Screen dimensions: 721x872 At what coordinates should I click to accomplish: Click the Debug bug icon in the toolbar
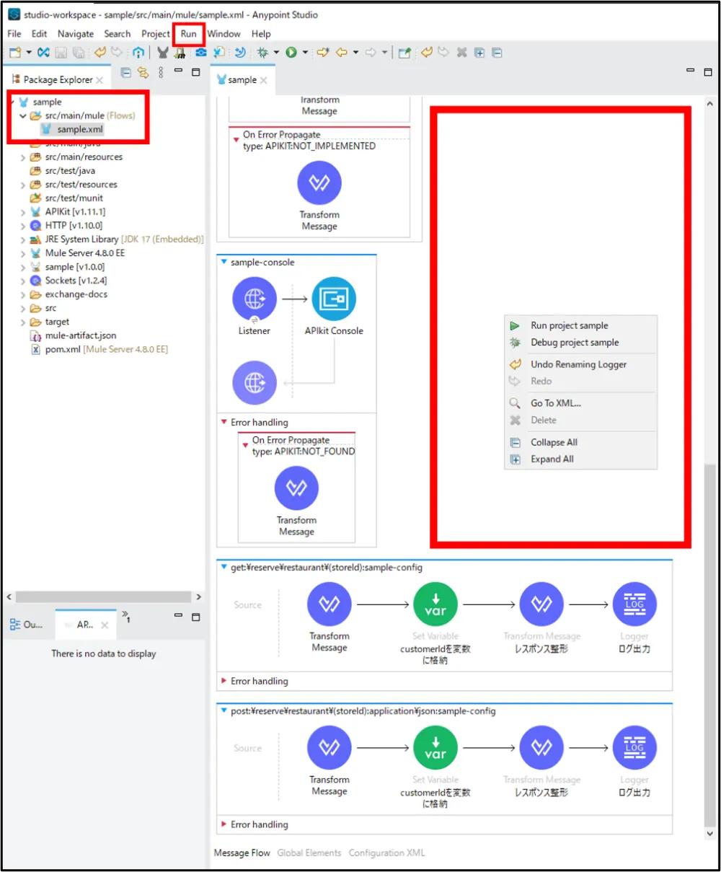(x=262, y=53)
